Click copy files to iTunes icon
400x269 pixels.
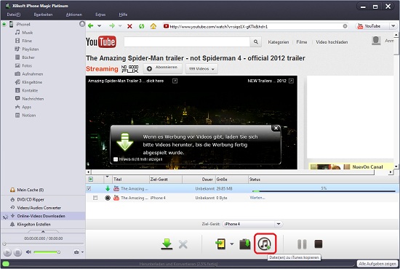(265, 244)
